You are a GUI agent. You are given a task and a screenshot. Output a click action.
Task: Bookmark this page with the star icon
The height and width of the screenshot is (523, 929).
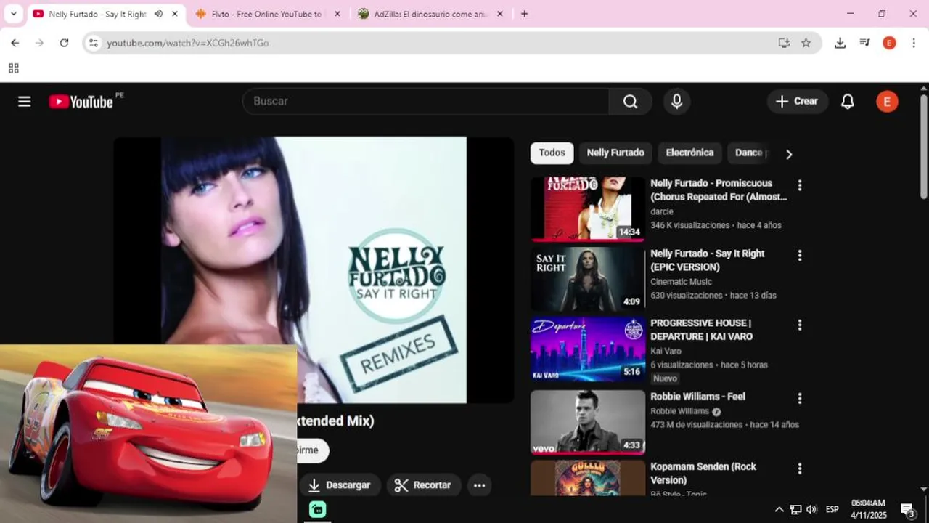pos(806,43)
